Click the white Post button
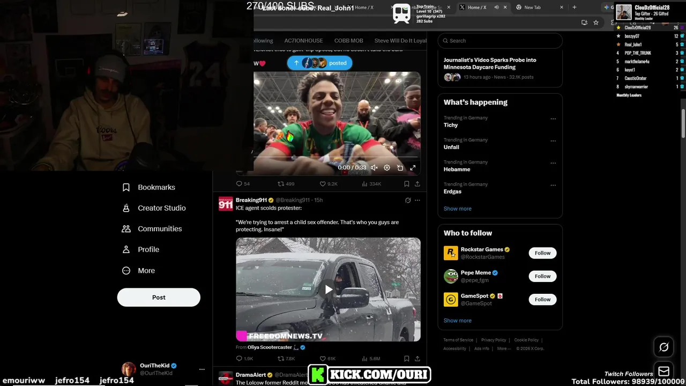 (159, 298)
